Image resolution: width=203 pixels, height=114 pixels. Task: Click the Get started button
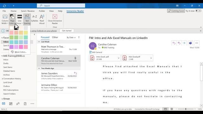tap(67, 31)
